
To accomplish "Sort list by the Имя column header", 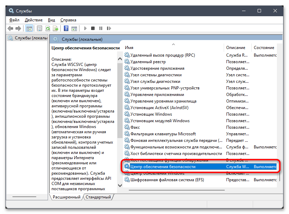I will pos(173,48).
